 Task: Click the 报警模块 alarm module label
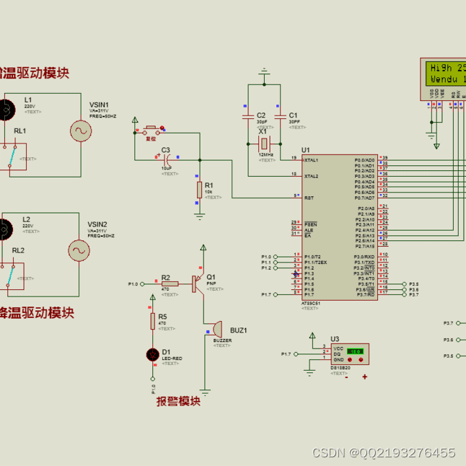[178, 402]
